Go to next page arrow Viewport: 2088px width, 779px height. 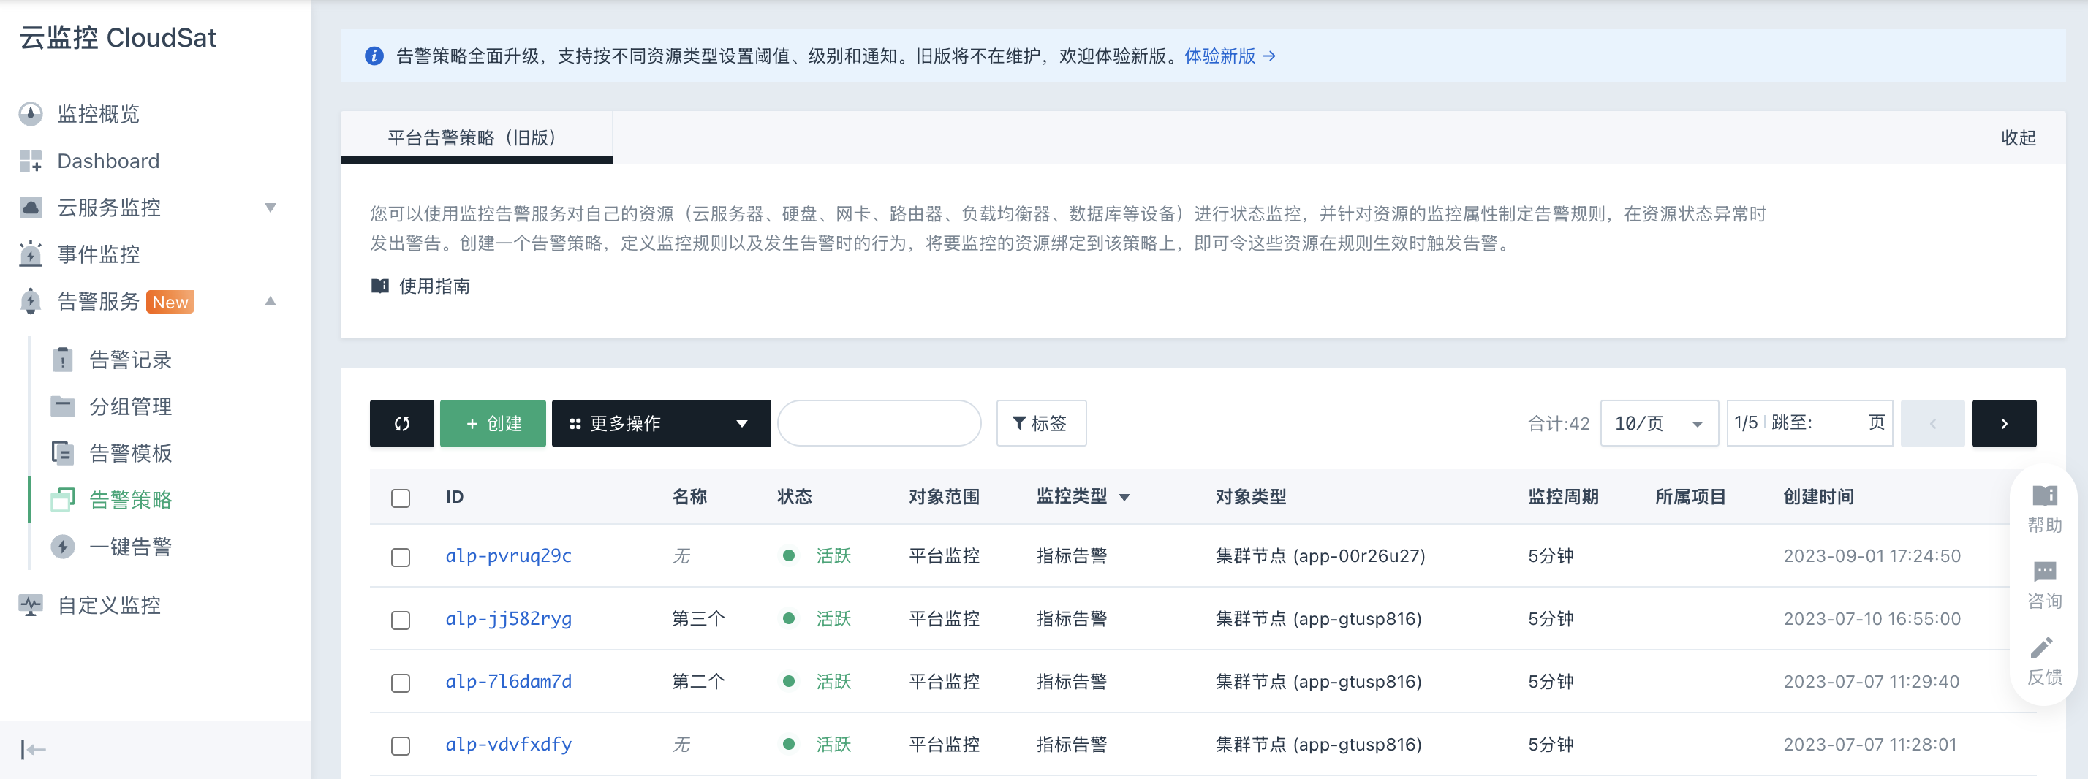[x=2003, y=423]
